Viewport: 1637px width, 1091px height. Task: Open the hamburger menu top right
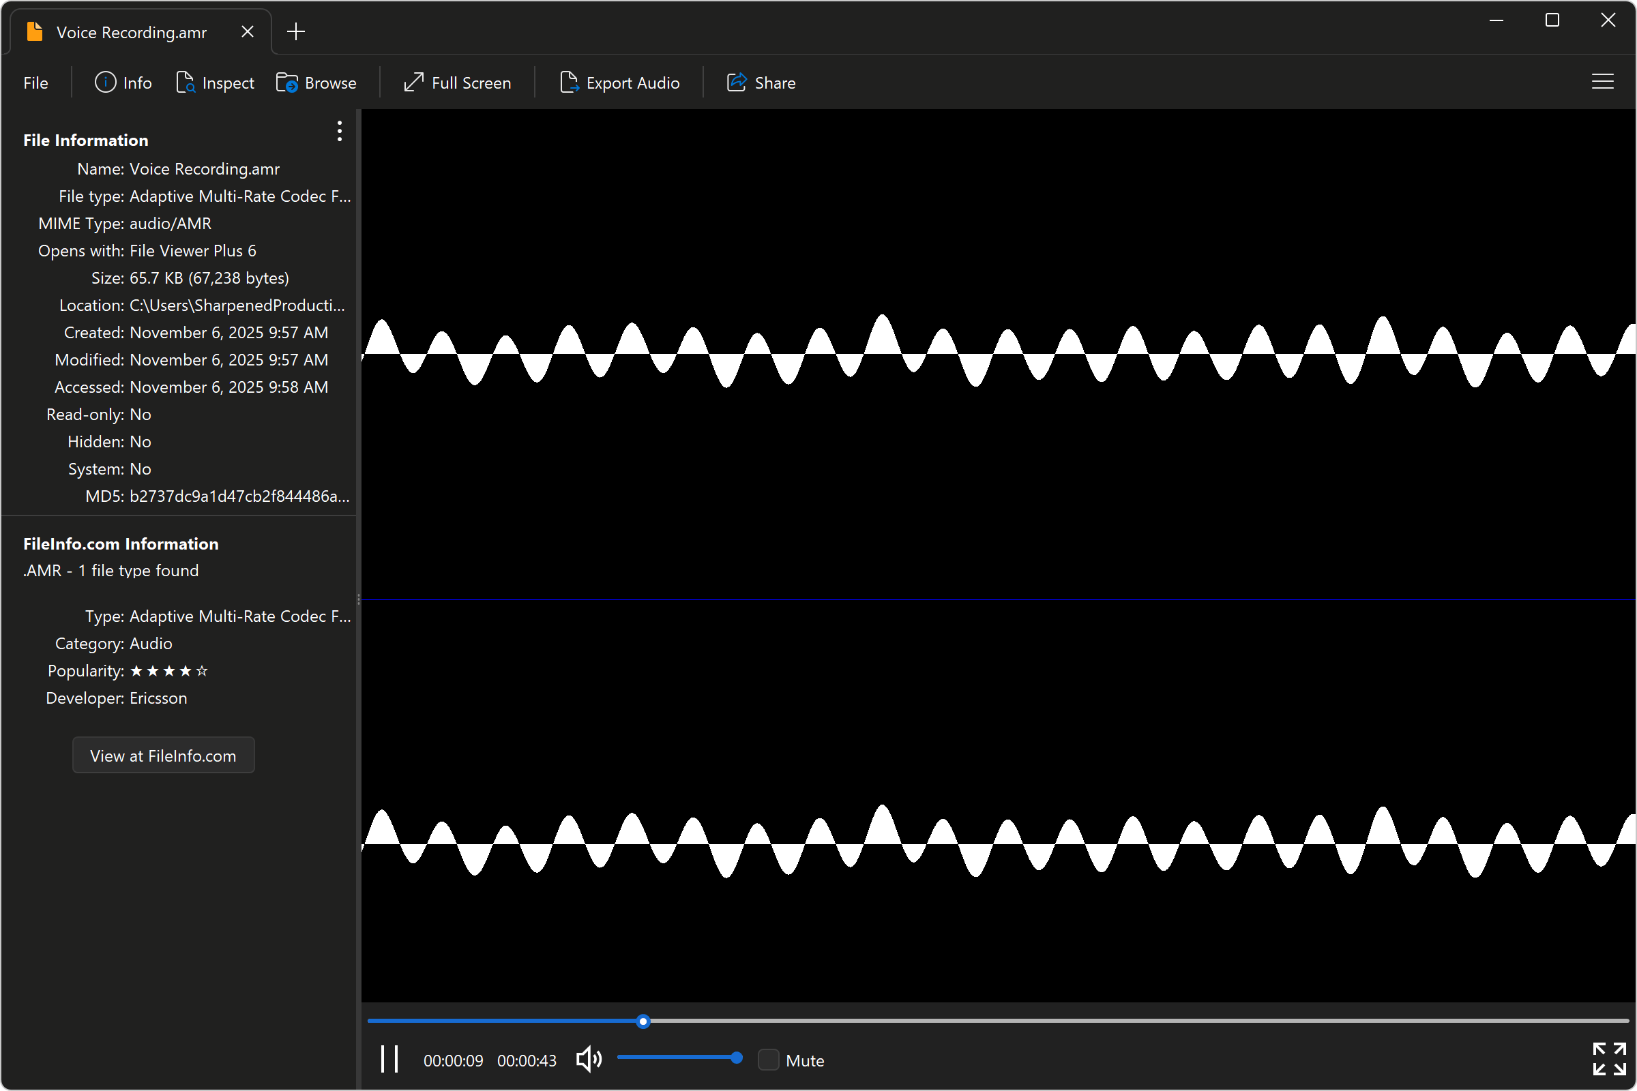click(x=1603, y=82)
